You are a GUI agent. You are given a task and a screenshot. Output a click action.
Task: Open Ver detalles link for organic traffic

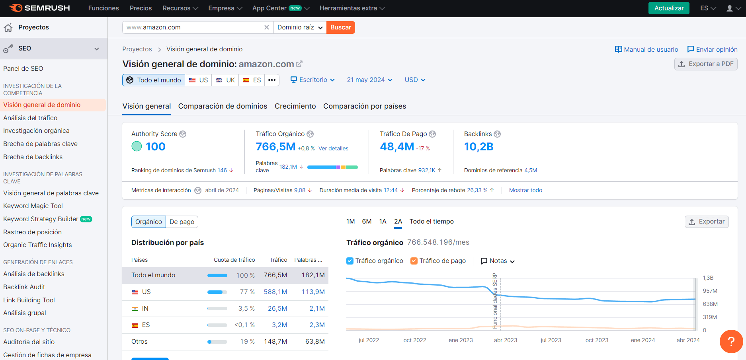[x=334, y=148]
